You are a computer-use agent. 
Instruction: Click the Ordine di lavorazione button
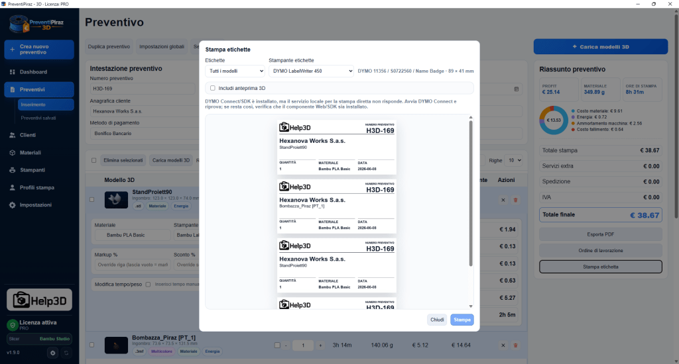click(x=601, y=251)
